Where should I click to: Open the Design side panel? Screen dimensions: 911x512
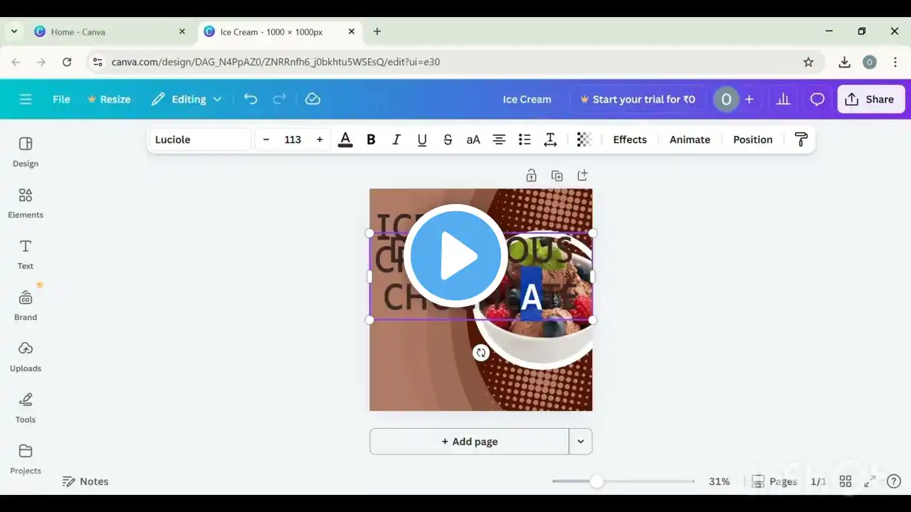pos(26,151)
